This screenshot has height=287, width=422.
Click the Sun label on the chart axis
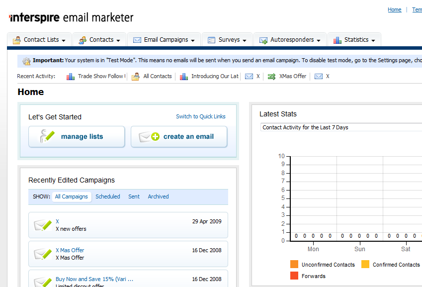point(360,249)
